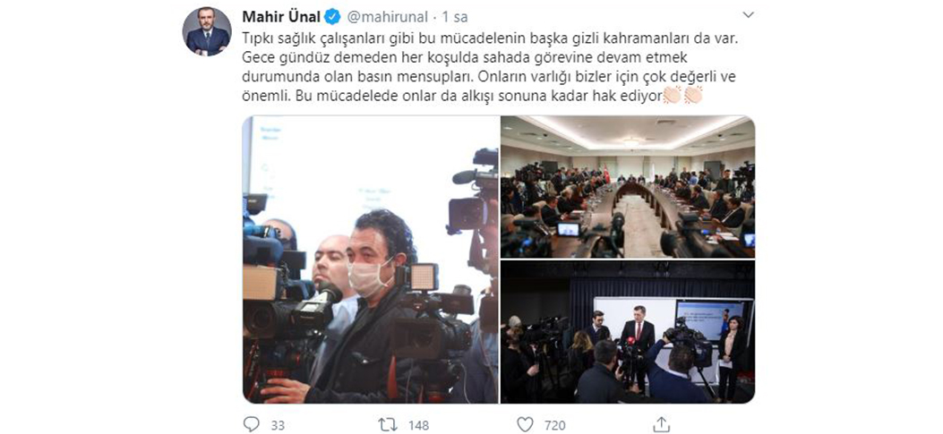Click the second clapping hands emoji
This screenshot has width=943, height=434.
tap(693, 96)
